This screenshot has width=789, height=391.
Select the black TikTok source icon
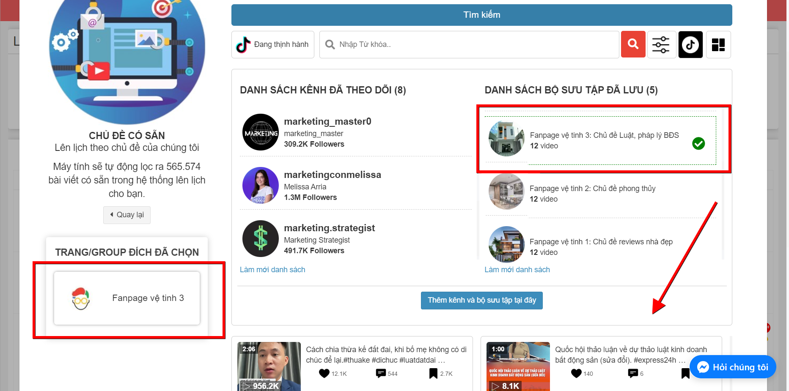point(690,44)
